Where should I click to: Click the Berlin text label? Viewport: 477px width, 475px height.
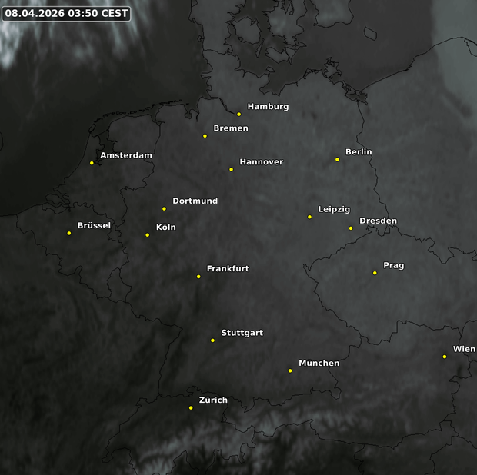point(359,152)
